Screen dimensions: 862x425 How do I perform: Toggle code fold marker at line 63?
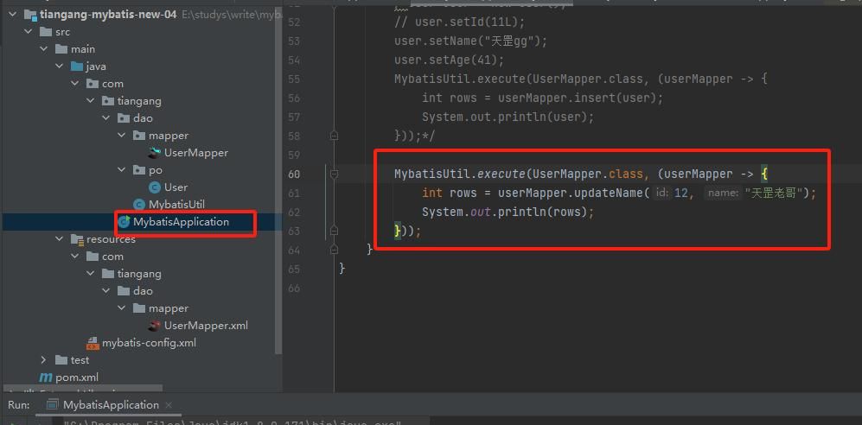point(334,231)
